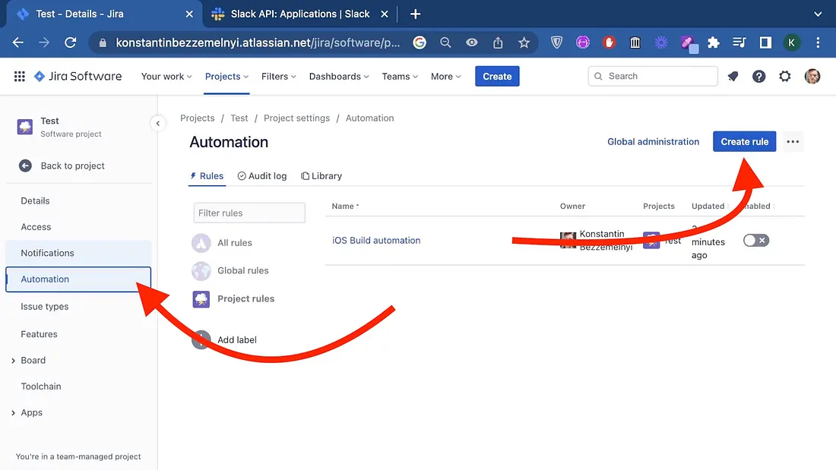Viewport: 836px width, 470px height.
Task: Reload the page with the refresh icon
Action: [71, 43]
